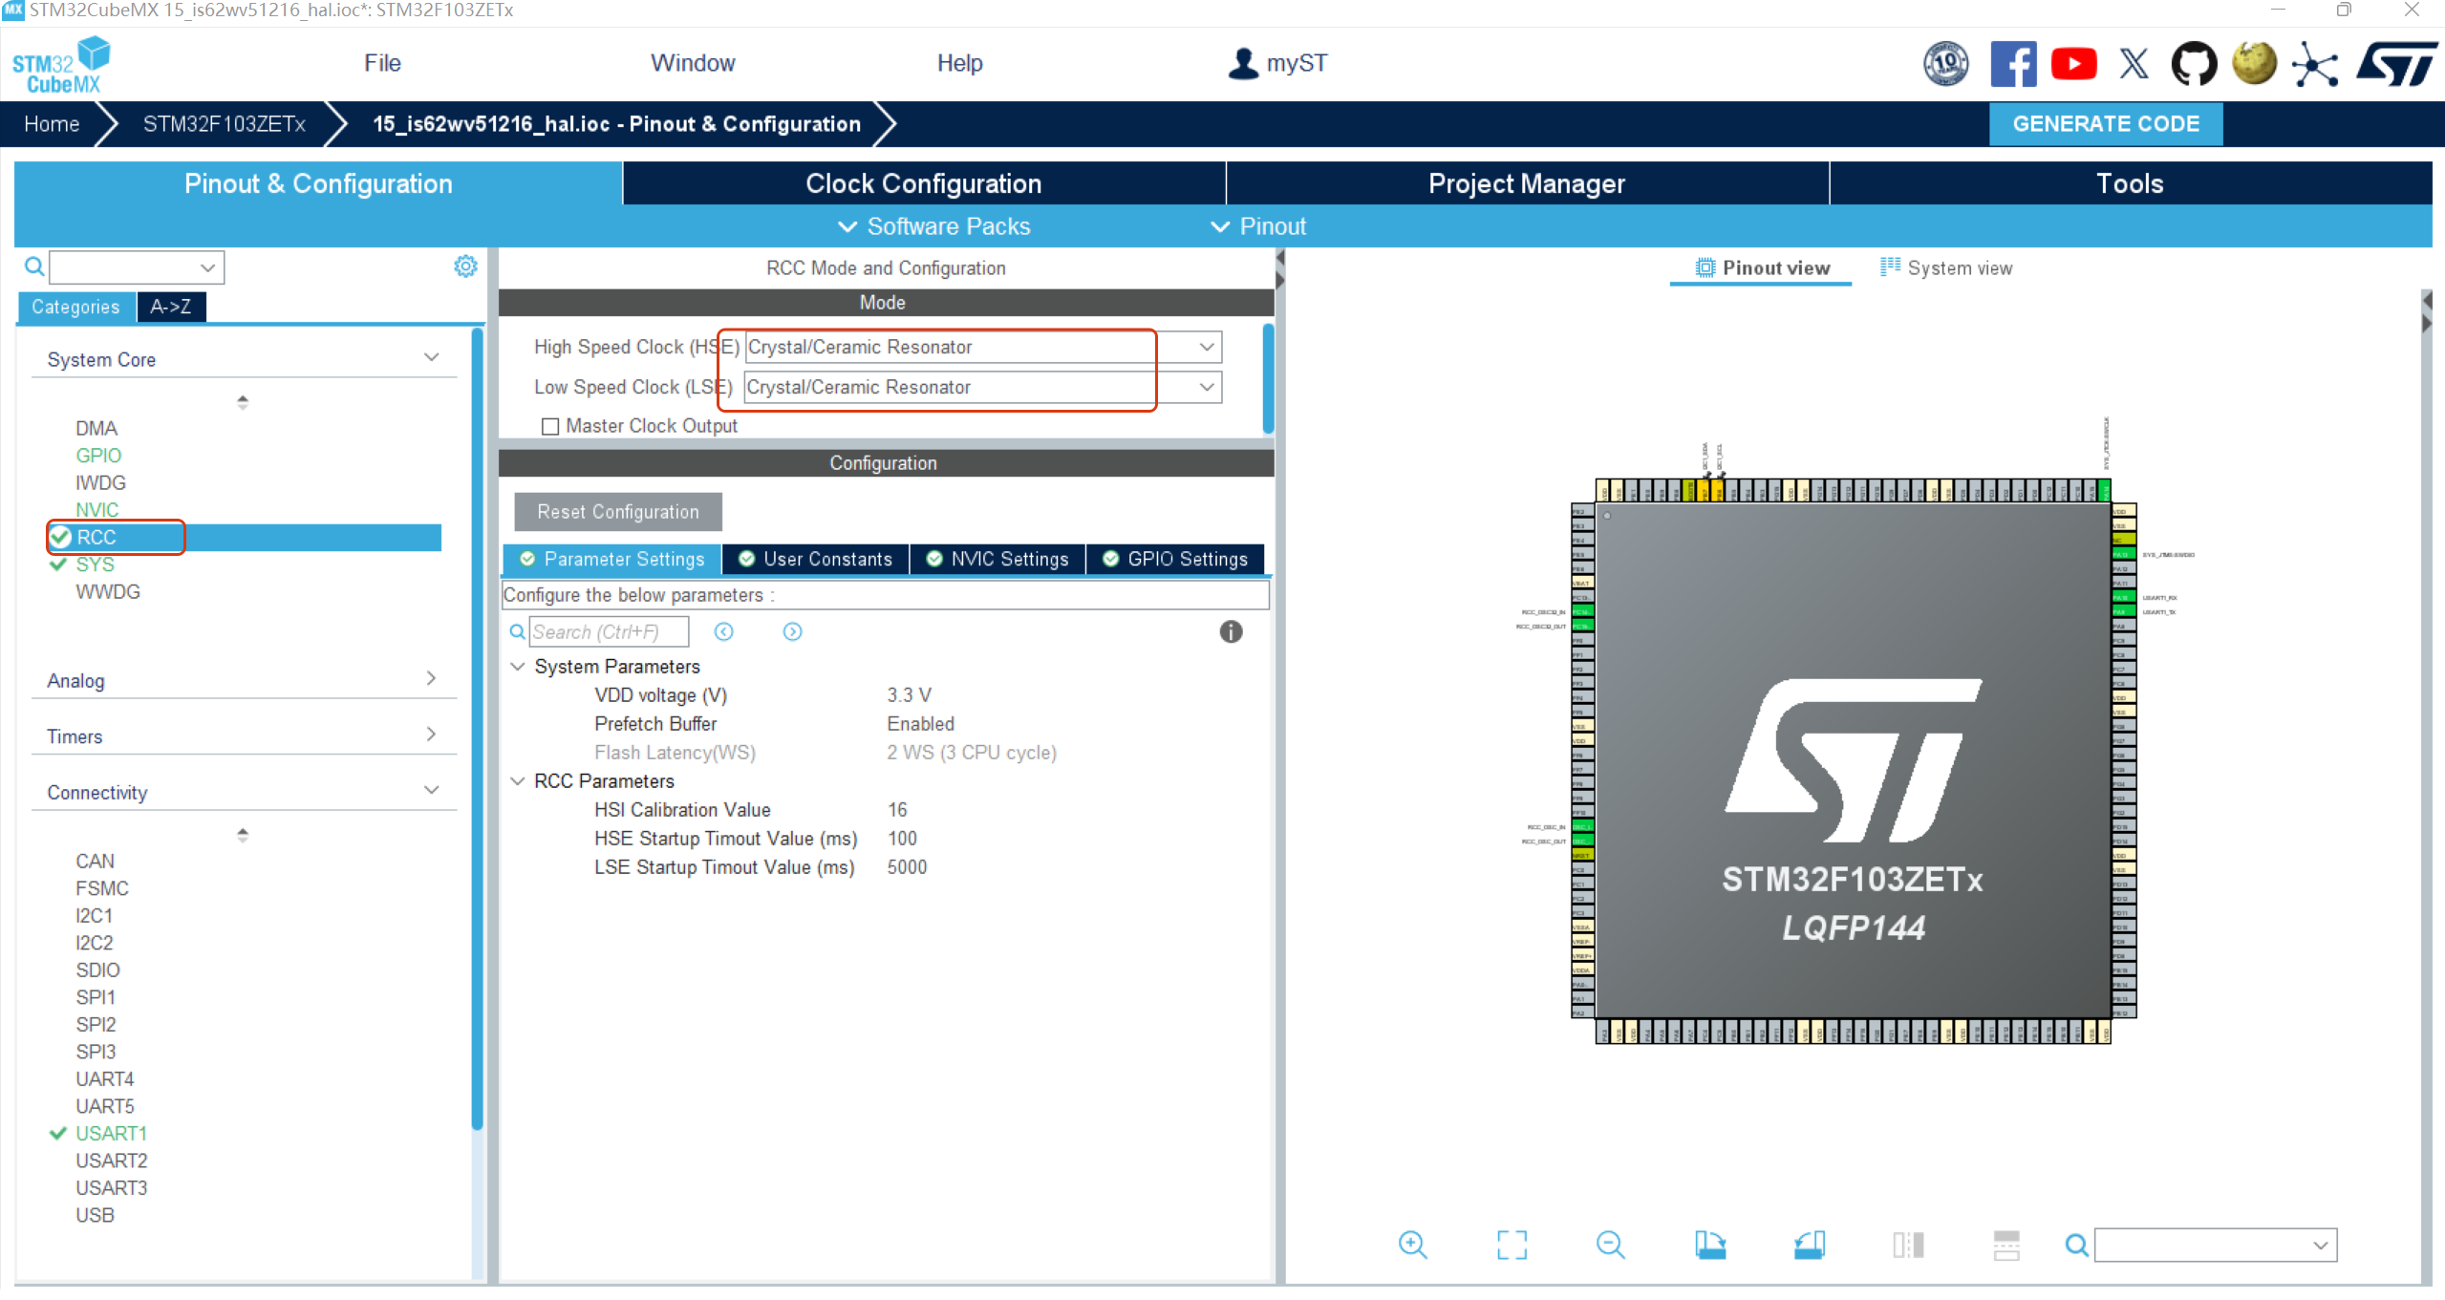This screenshot has height=1300, width=2445.
Task: Switch to System view
Action: (1946, 268)
